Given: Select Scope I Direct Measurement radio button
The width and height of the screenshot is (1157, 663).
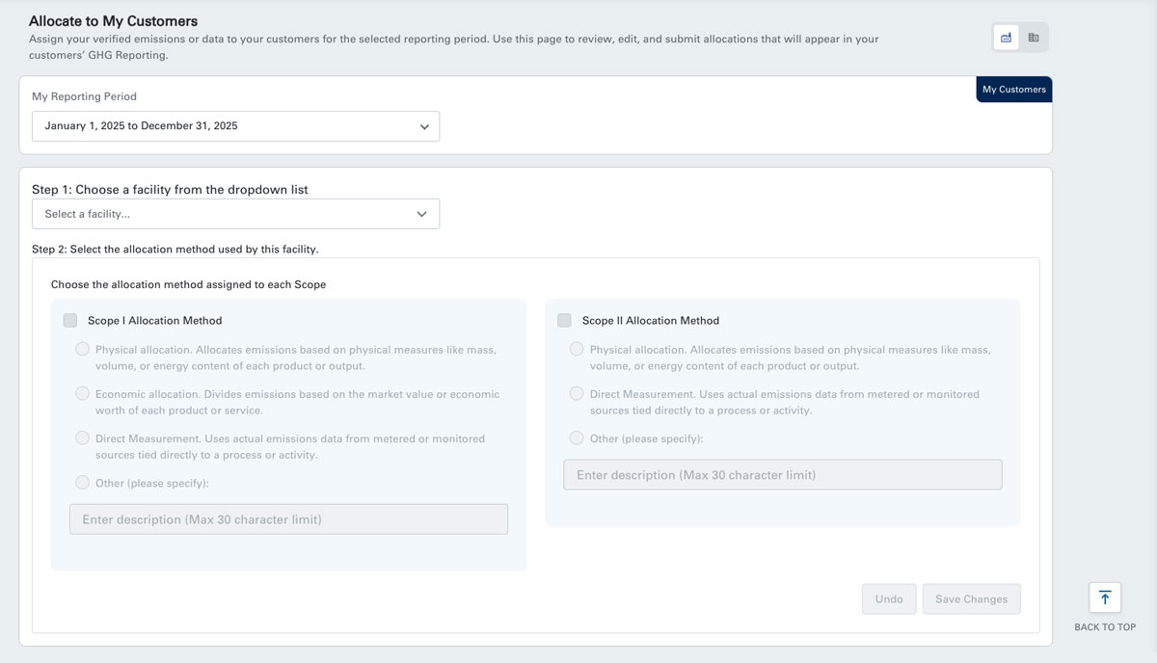Looking at the screenshot, I should (x=82, y=438).
